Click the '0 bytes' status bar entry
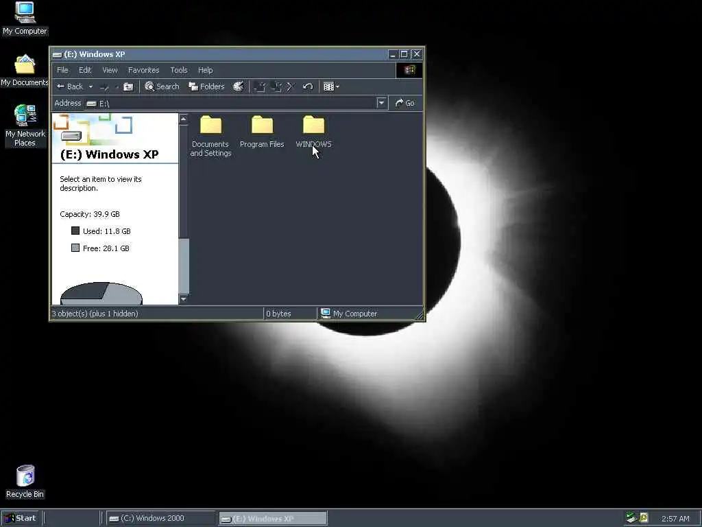Screen dimensions: 702x527 278,314
